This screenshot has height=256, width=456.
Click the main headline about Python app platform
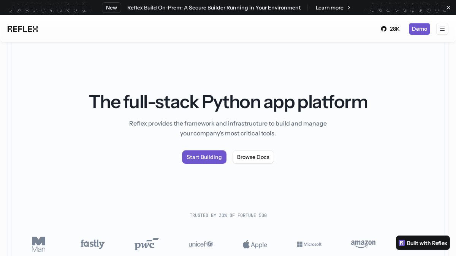click(228, 102)
